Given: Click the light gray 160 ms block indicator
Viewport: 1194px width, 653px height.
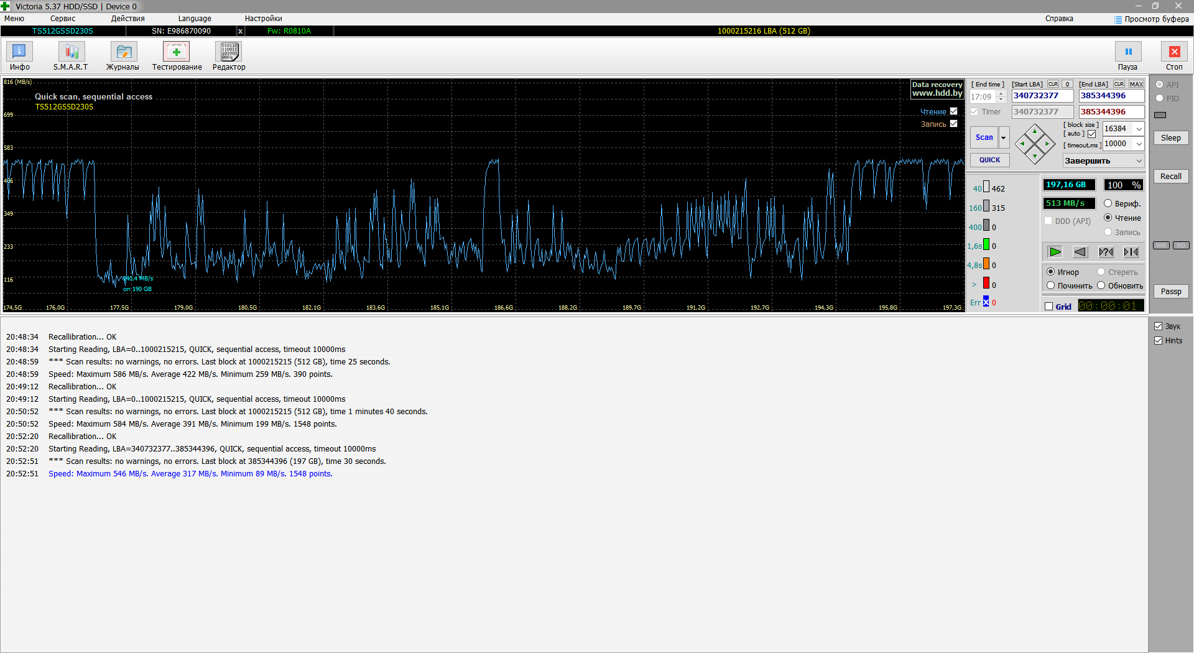Looking at the screenshot, I should pyautogui.click(x=986, y=206).
